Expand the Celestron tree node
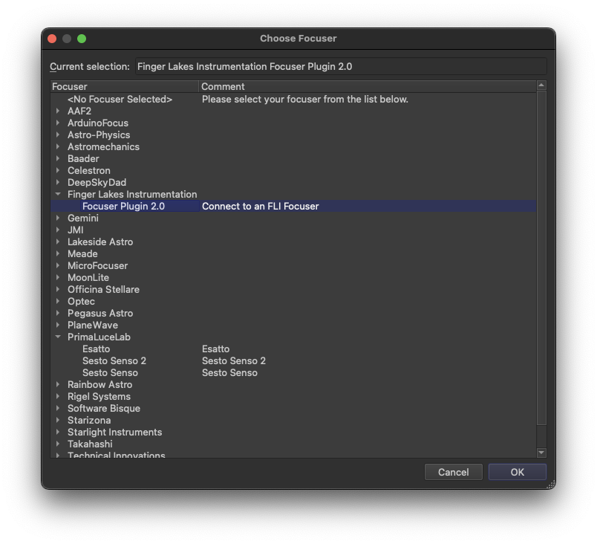Image resolution: width=597 pixels, height=544 pixels. 58,171
